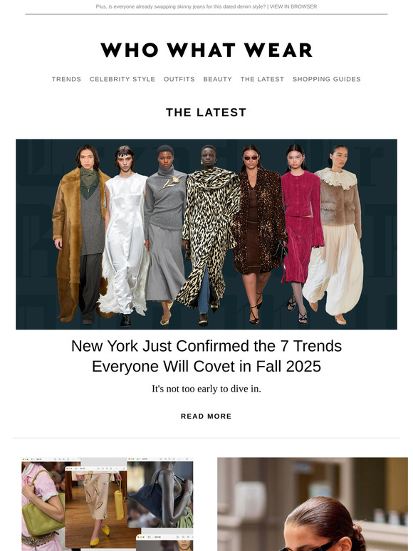Select the Outfits navigation link
413x551 pixels.
coord(179,79)
